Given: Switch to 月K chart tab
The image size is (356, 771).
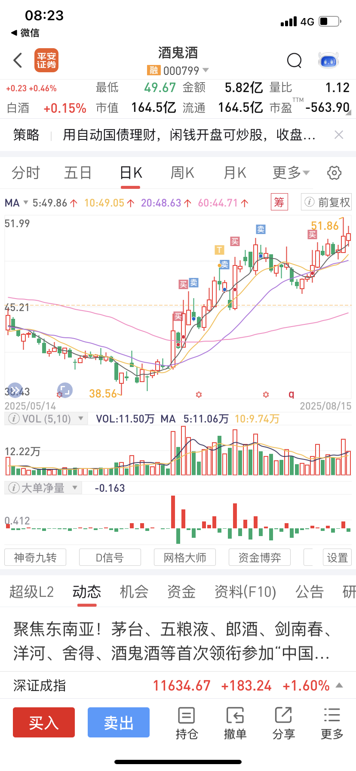Looking at the screenshot, I should 235,173.
